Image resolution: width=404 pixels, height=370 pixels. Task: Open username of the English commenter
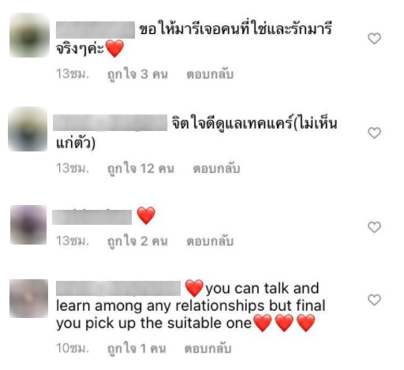(x=118, y=288)
